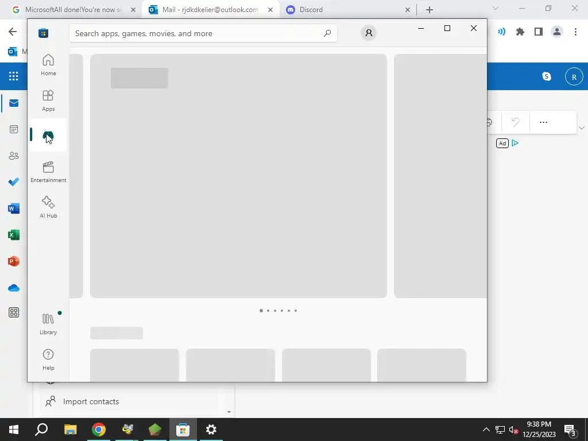Open Chrome profile avatar icon

coord(557,32)
